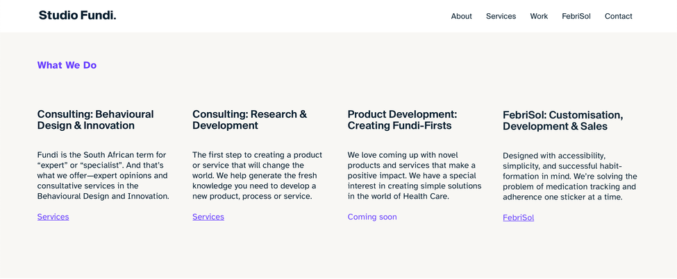
Task: Open the Services nav item
Action: (x=501, y=17)
